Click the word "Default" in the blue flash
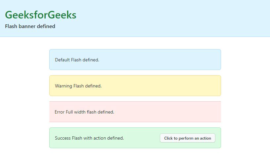Screen dimensions: 270x167 [63, 60]
